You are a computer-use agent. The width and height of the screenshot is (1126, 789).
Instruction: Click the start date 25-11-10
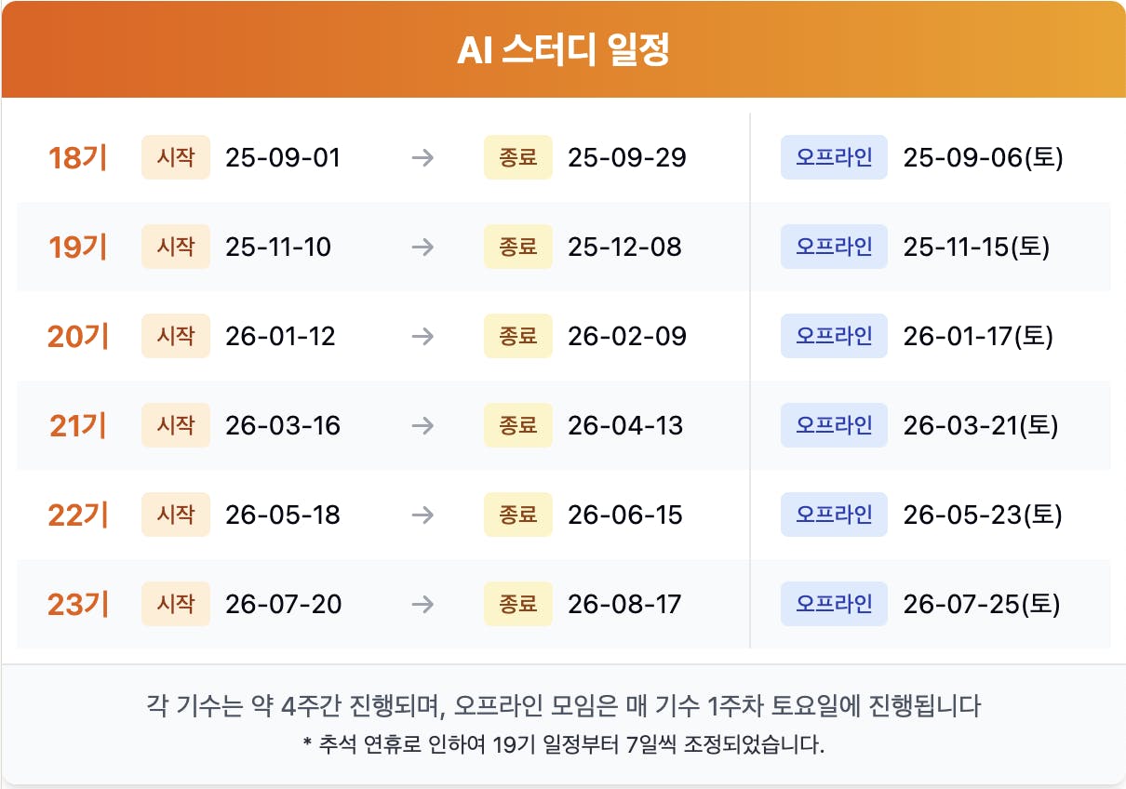(278, 247)
